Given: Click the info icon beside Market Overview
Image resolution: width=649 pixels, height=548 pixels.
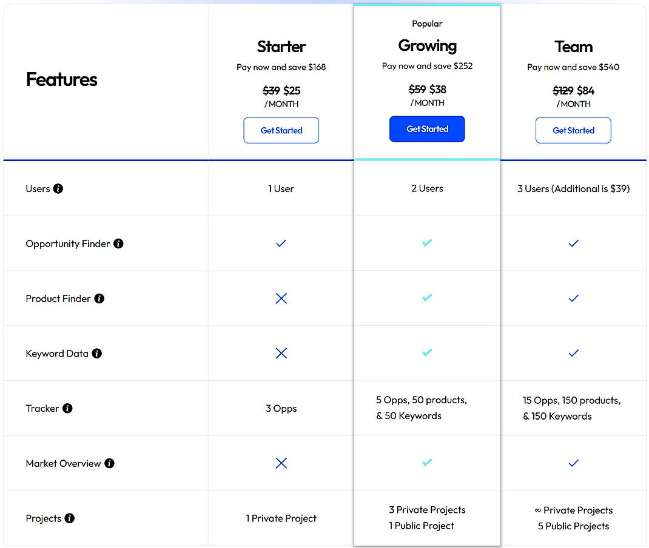Looking at the screenshot, I should tap(109, 463).
